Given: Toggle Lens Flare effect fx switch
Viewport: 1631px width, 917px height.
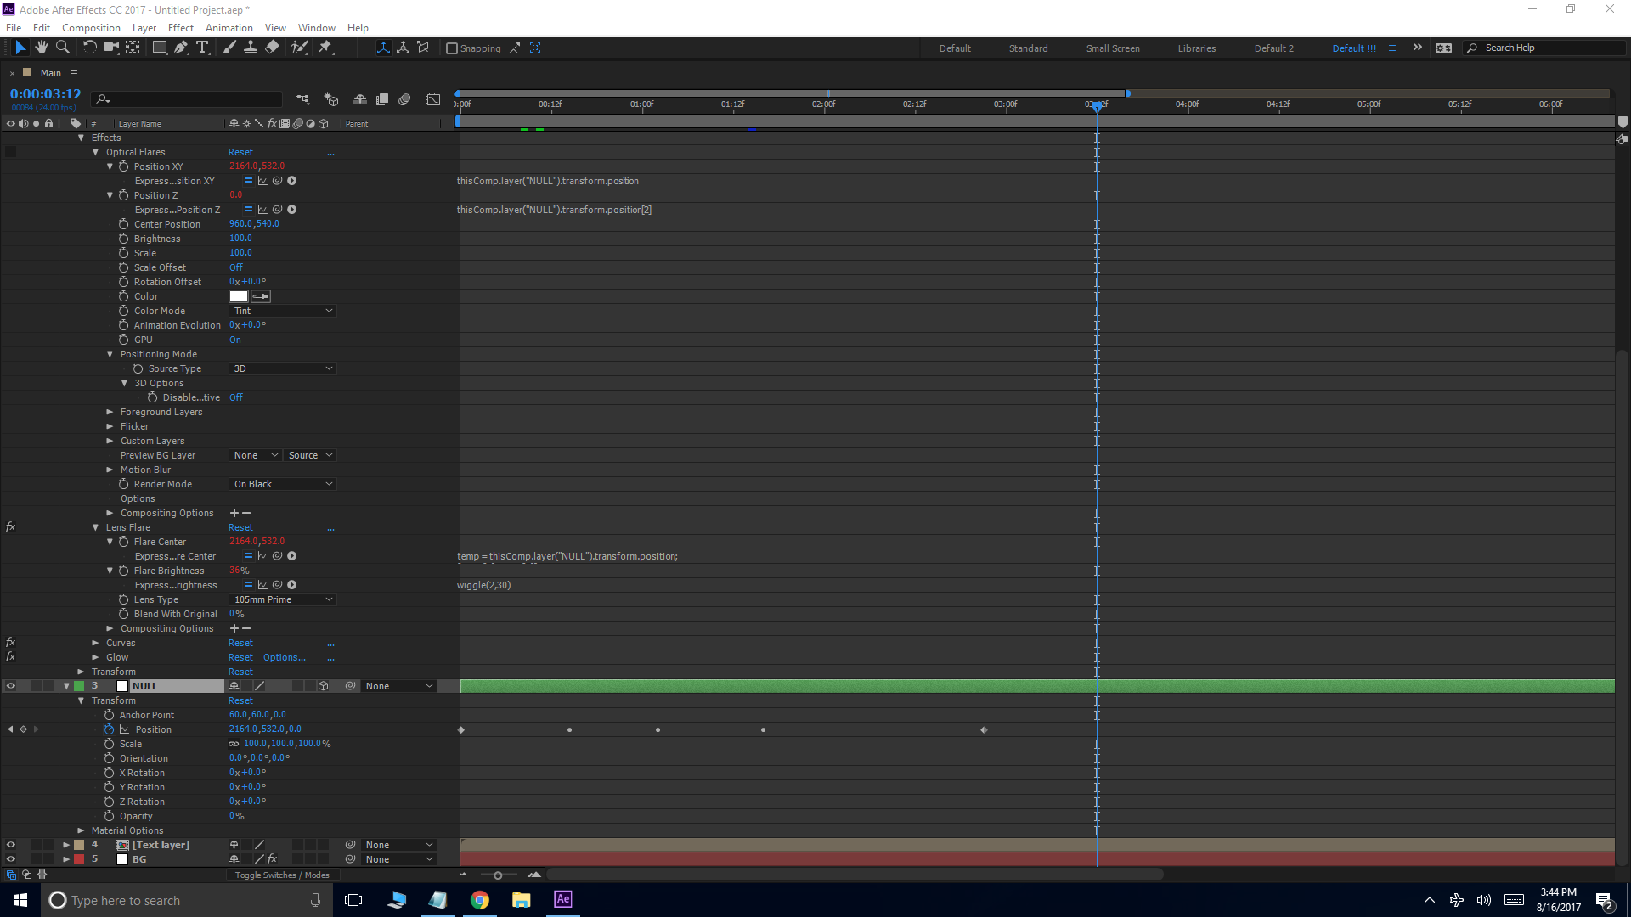Looking at the screenshot, I should [x=11, y=527].
